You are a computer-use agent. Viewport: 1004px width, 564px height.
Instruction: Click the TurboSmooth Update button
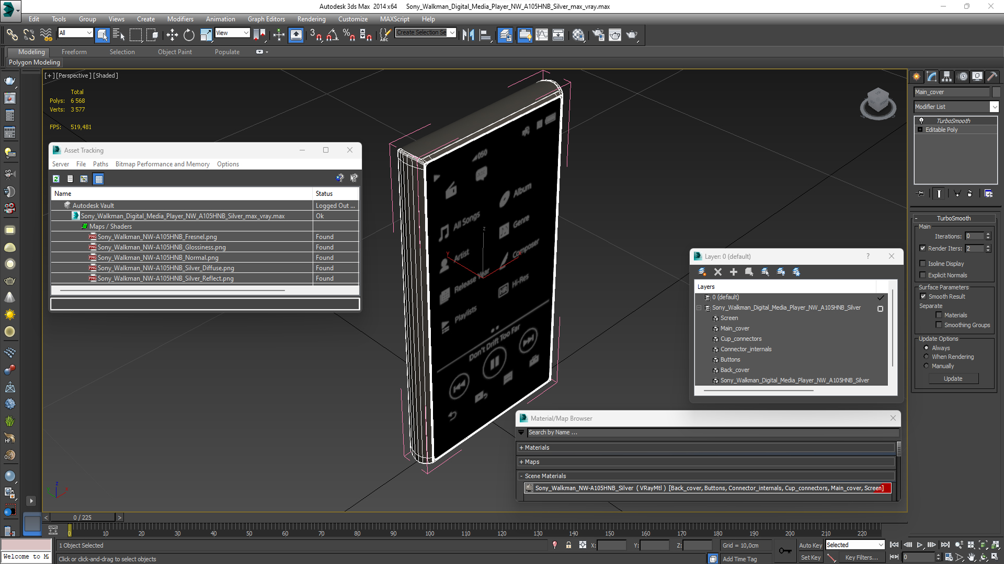tap(953, 379)
